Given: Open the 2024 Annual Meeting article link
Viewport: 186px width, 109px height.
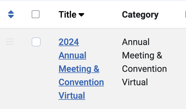Looking at the screenshot, I should click(81, 69).
